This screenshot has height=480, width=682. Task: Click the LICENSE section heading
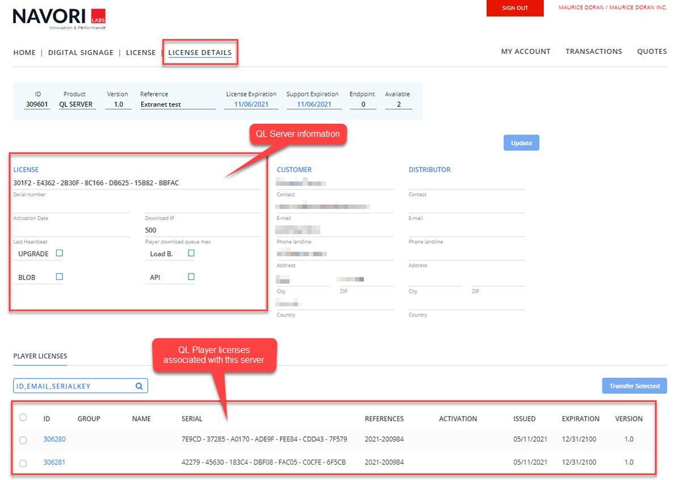26,170
